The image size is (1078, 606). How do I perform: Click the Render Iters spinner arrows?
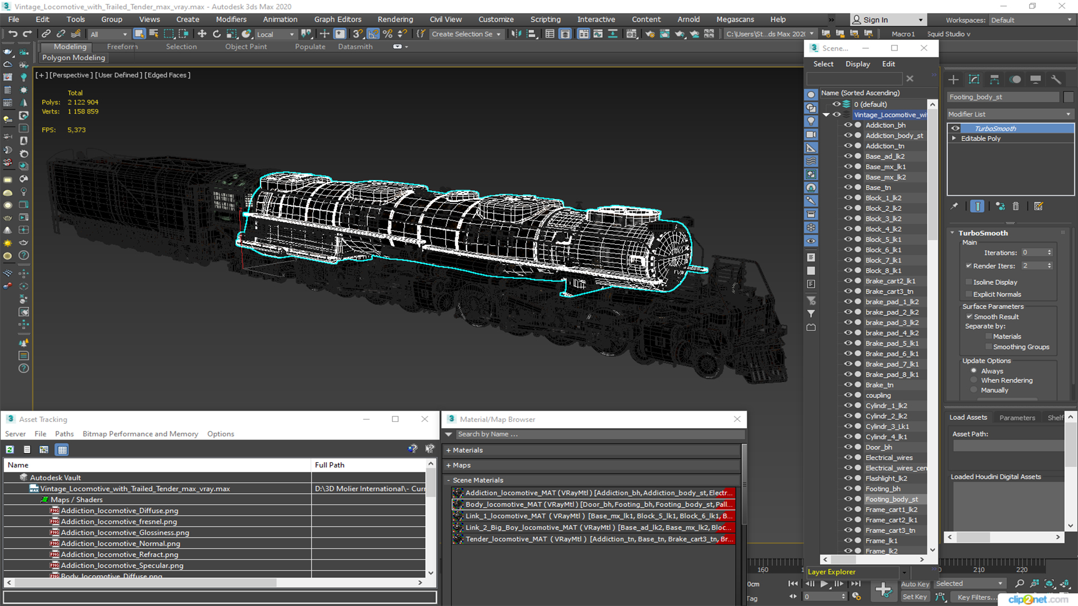click(1049, 266)
